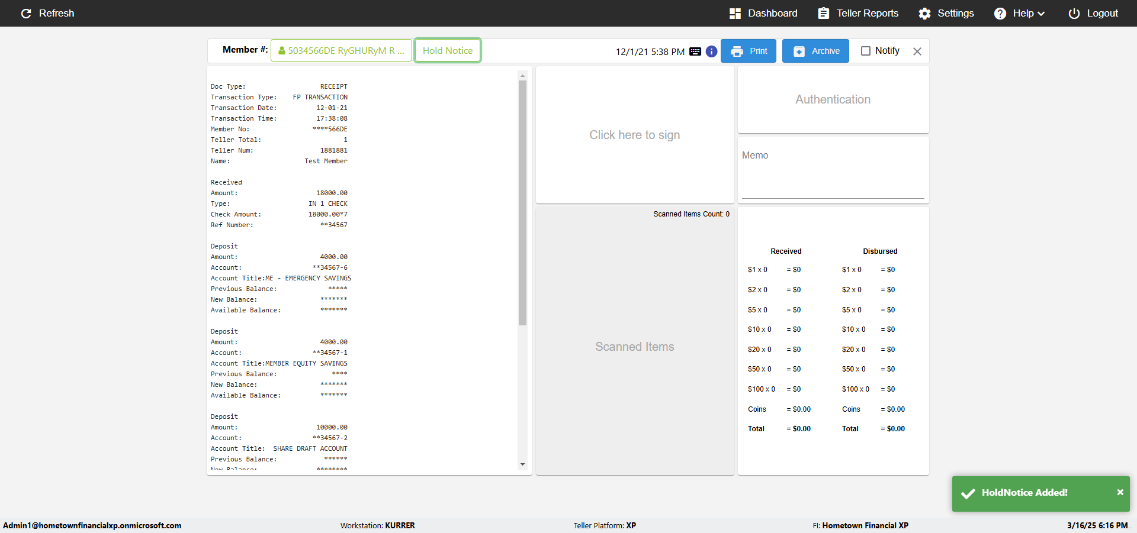Click the Refresh label in top bar
1137x533 pixels.
point(56,13)
